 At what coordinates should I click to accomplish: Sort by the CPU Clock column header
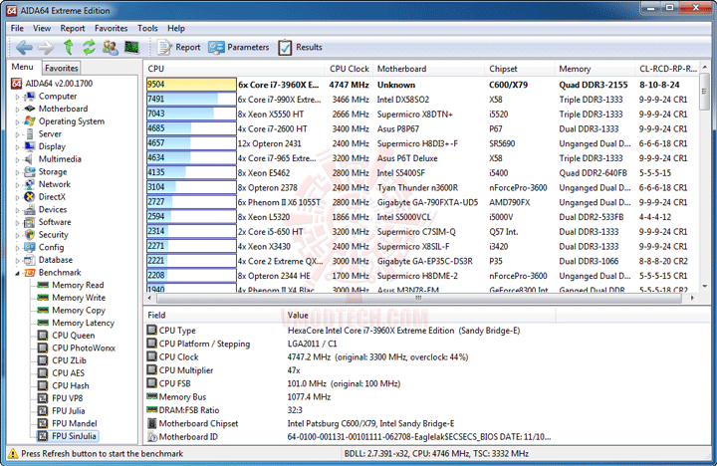(349, 69)
